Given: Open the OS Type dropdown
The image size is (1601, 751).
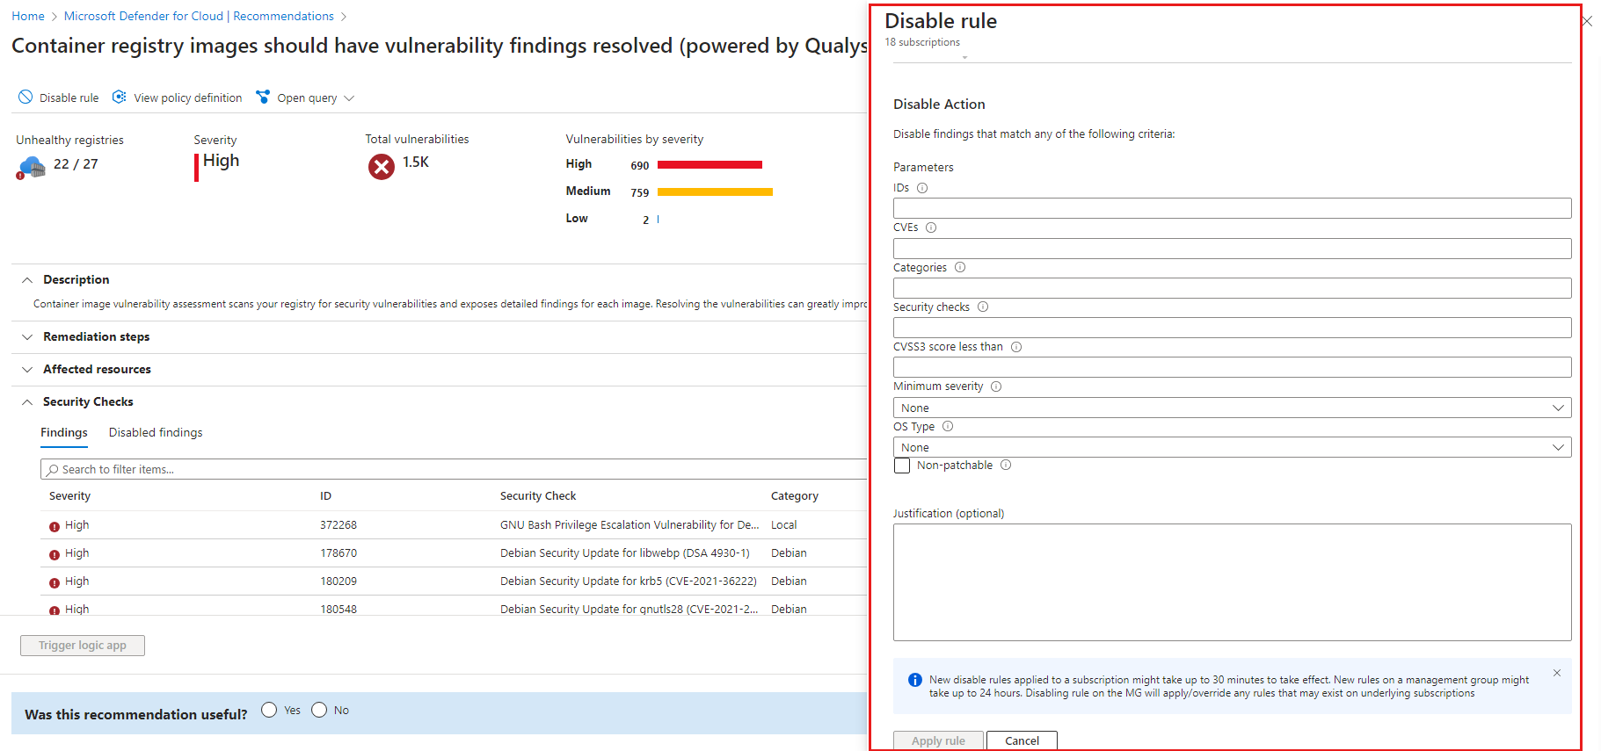Looking at the screenshot, I should point(1232,447).
